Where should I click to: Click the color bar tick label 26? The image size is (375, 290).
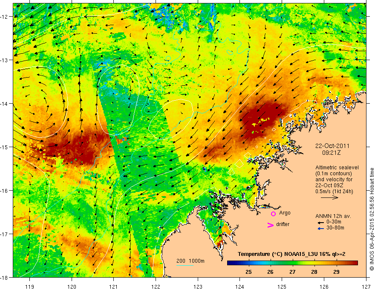[x=271, y=272]
